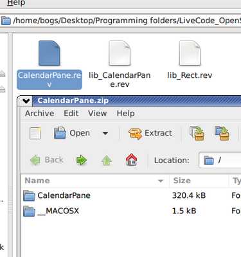The width and height of the screenshot is (241, 257).
Task: Create a new archive with the blank-page icon
Action: [35, 133]
